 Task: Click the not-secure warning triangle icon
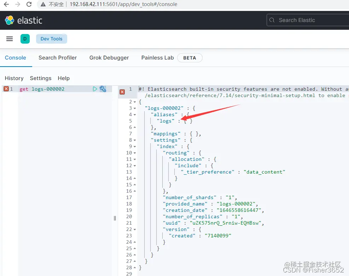[x=43, y=4]
